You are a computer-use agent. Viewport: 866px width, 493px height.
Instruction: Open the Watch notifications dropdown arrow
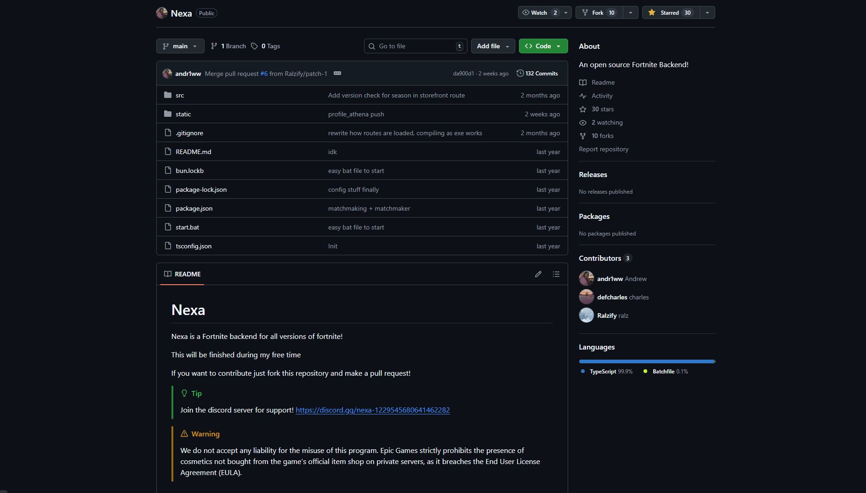pyautogui.click(x=566, y=13)
